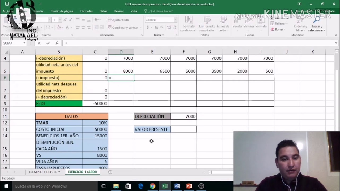Viewport: 340px width, 191px height.
Task: Open the Windows Start menu
Action: click(6, 186)
